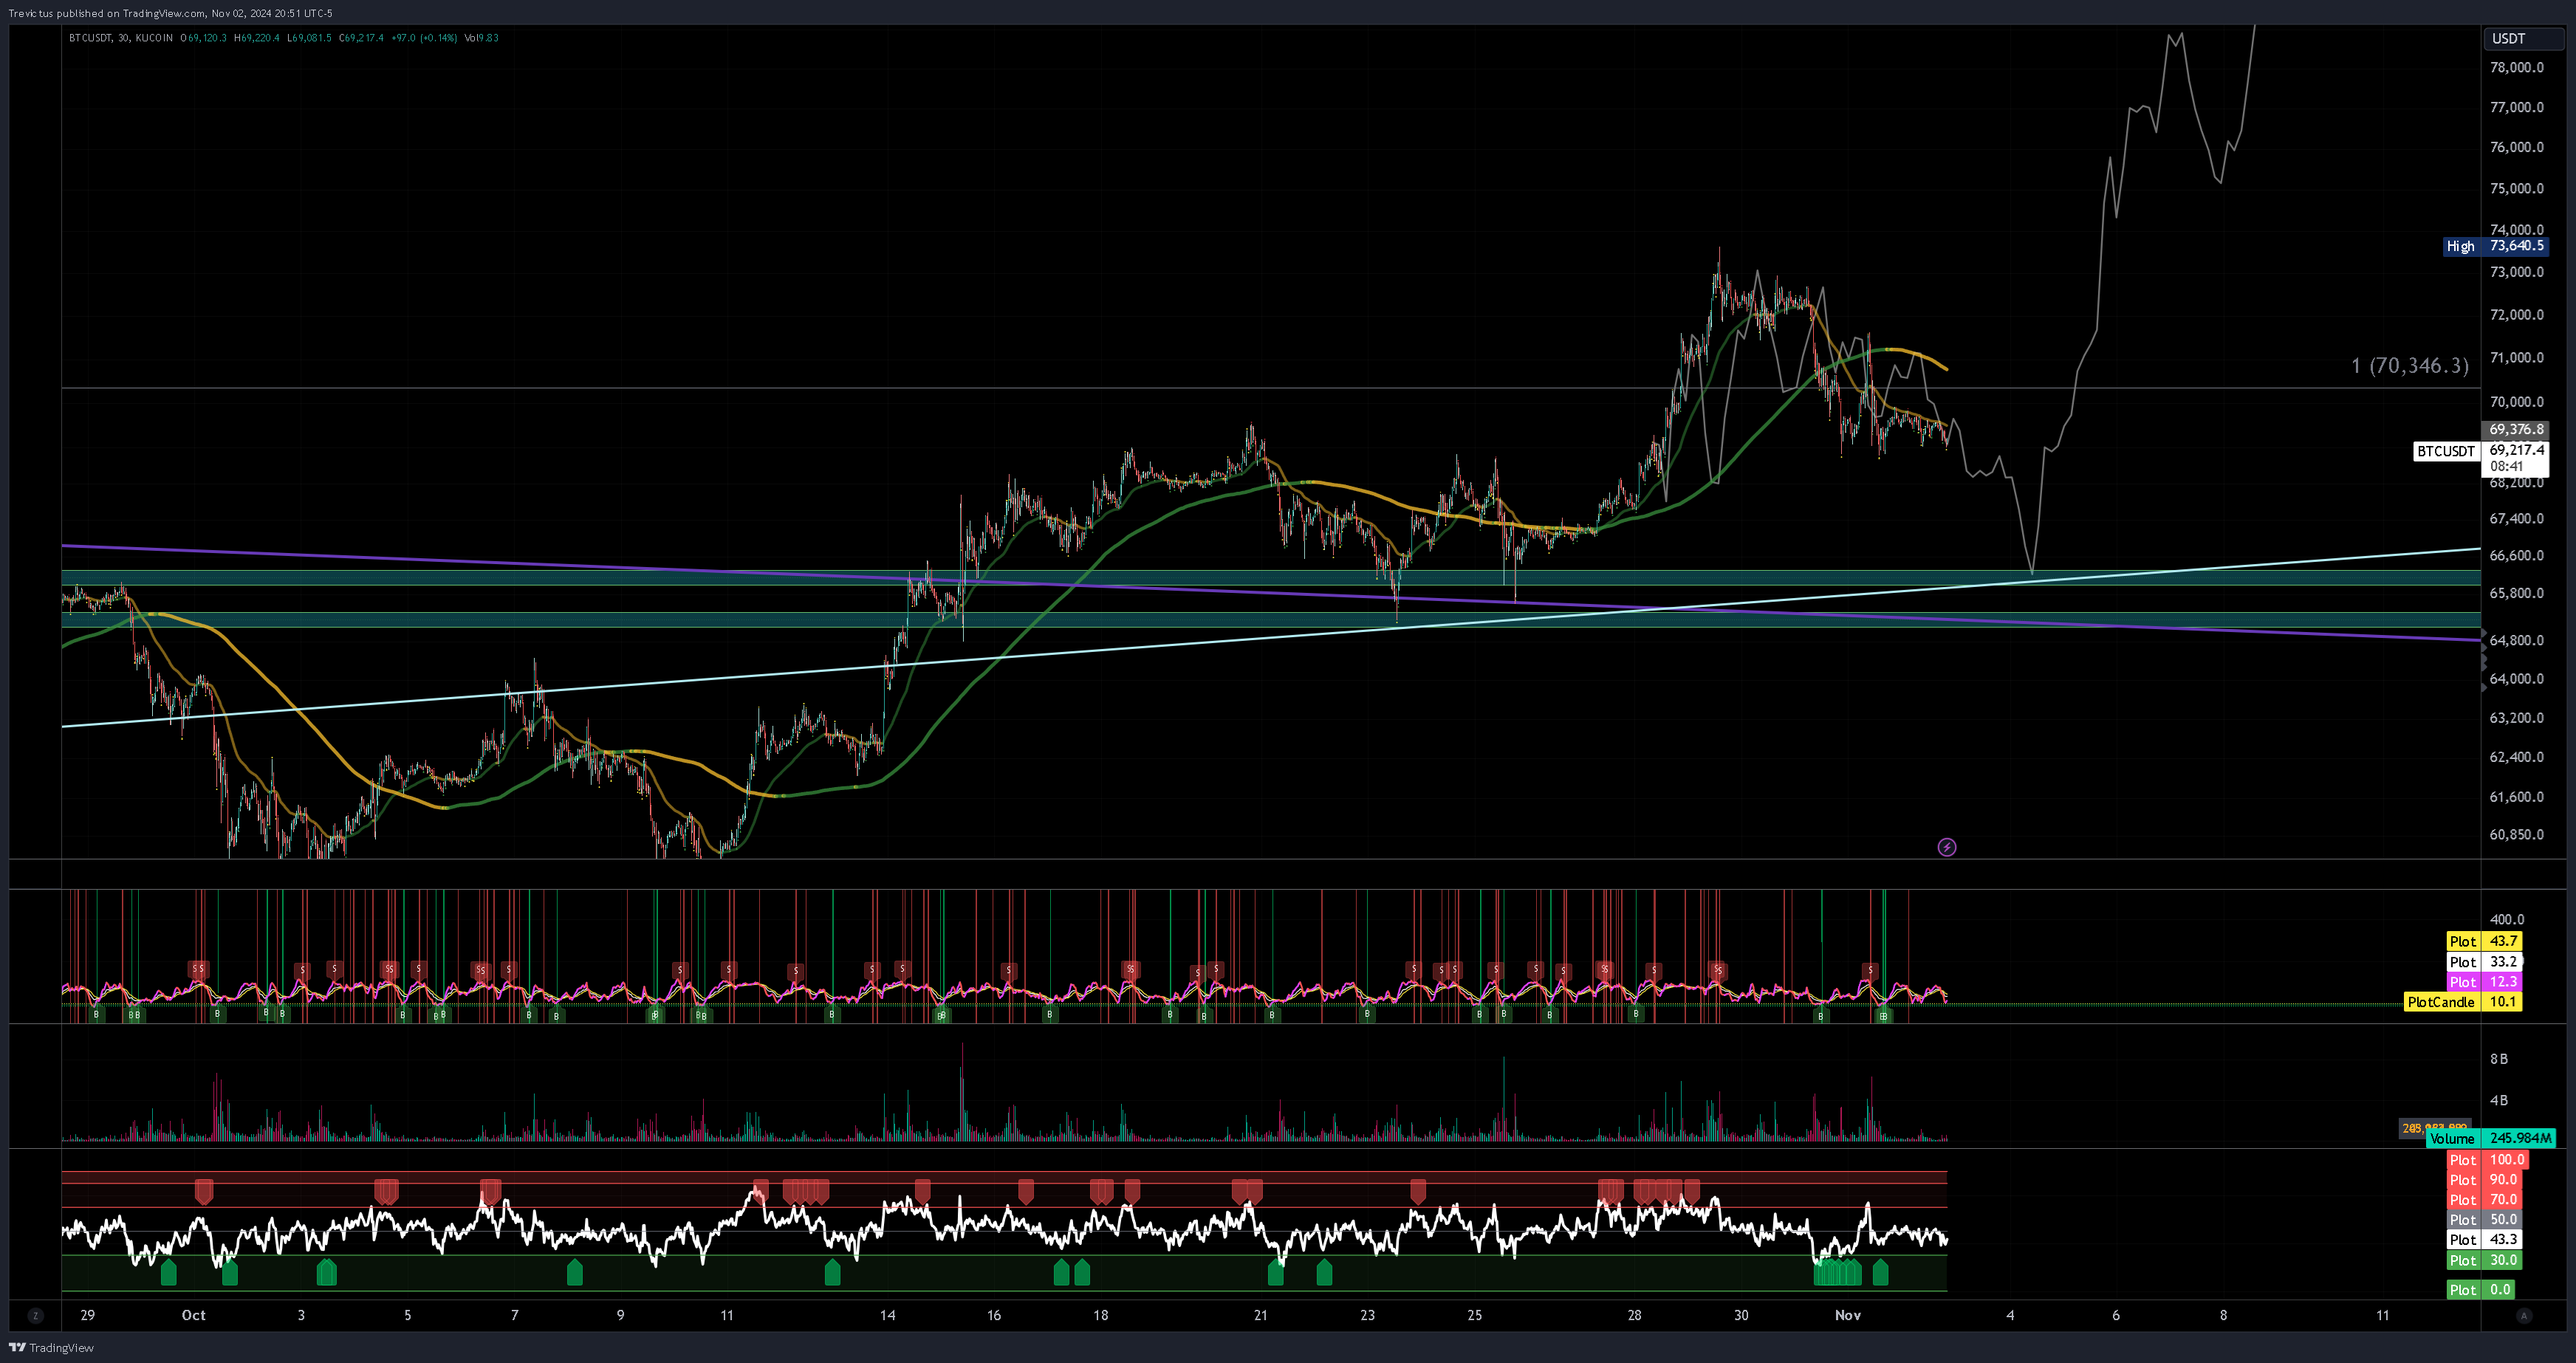Click the TradingView logo in the footer

[x=51, y=1347]
